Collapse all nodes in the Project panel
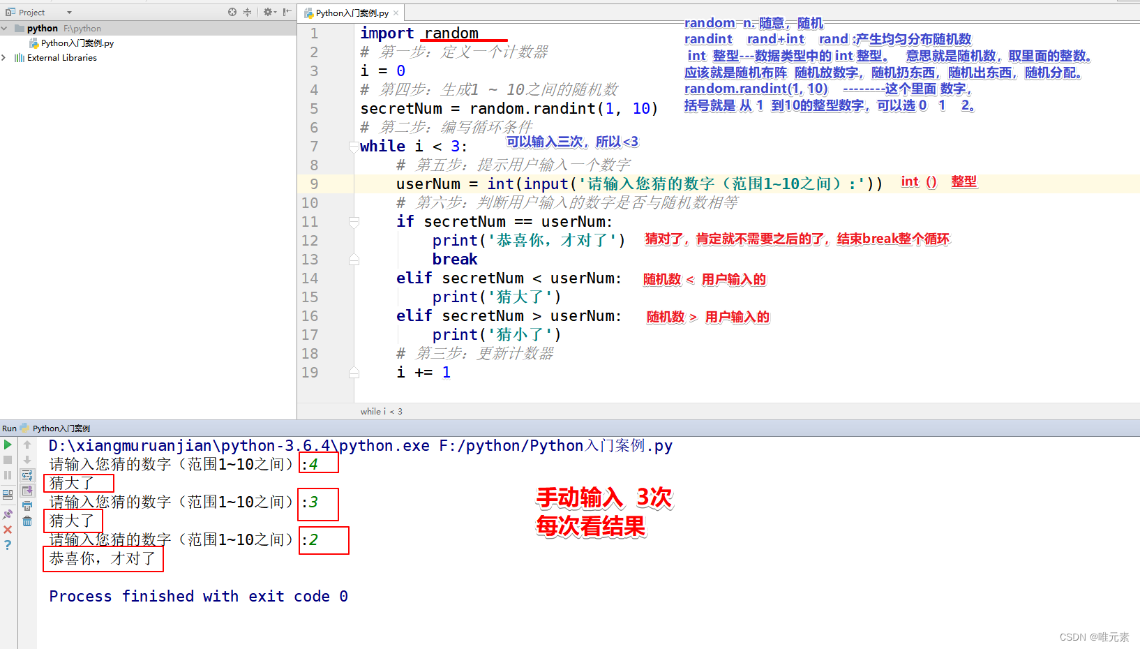Screen dimensions: 1140x649 (x=248, y=12)
